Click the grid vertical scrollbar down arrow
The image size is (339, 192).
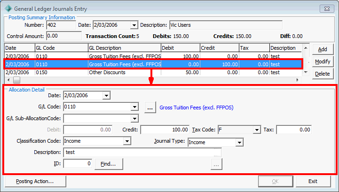click(306, 72)
